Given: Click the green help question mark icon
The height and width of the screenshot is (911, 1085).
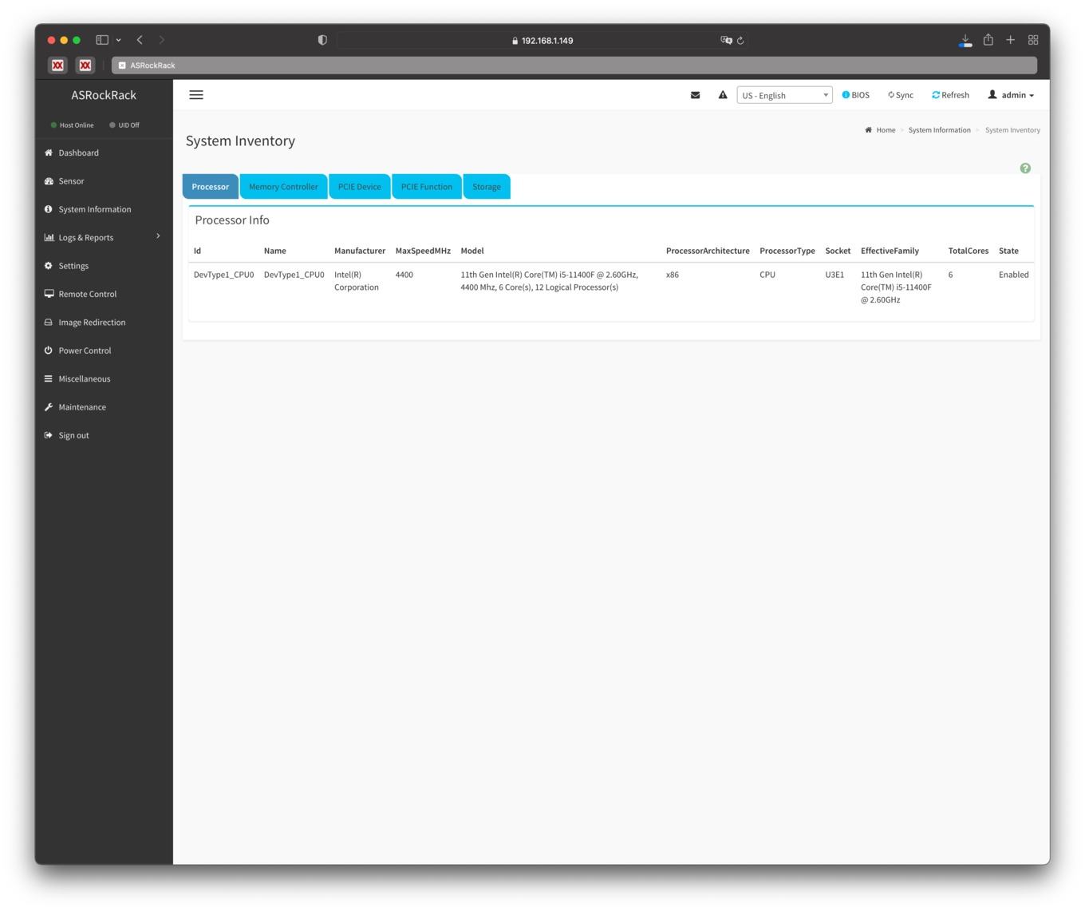Looking at the screenshot, I should point(1025,168).
